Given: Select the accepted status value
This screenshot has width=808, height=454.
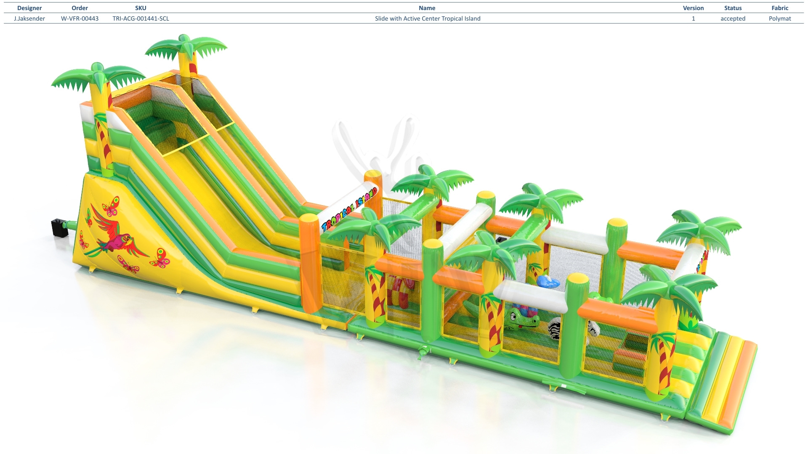Looking at the screenshot, I should coord(733,18).
